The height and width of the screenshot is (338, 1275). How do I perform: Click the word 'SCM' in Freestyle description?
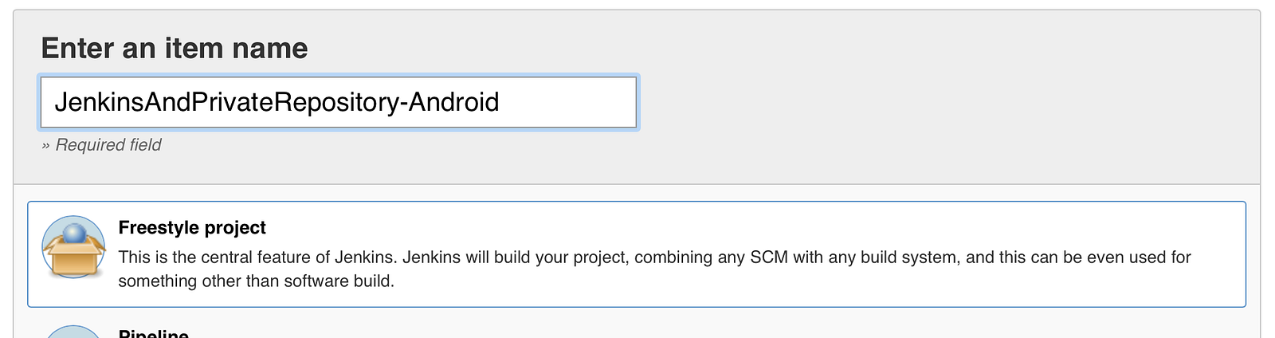[769, 257]
